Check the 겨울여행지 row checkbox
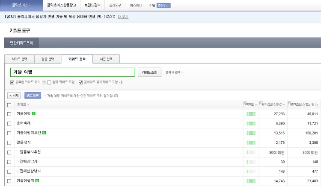 click(9, 181)
